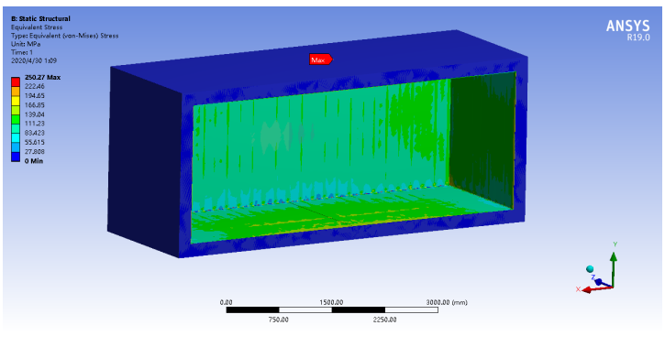Click the Equivalent Stress result label
The height and width of the screenshot is (347, 665).
coord(37,27)
